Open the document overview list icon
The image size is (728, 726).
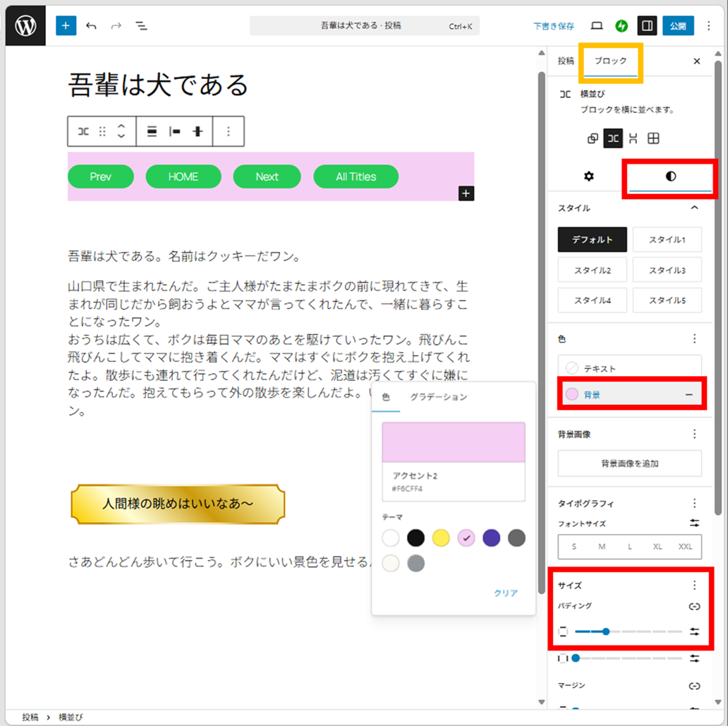[141, 26]
